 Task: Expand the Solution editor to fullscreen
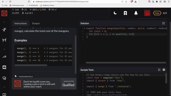pos(164,23)
